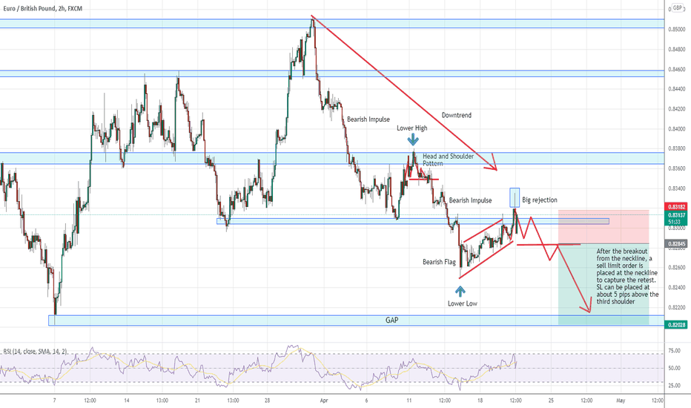Click the green 0.82028 target price tag

click(x=676, y=325)
